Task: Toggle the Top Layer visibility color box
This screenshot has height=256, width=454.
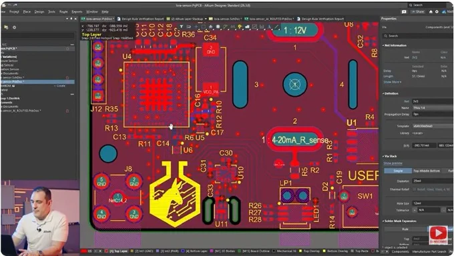Action: click(107, 251)
